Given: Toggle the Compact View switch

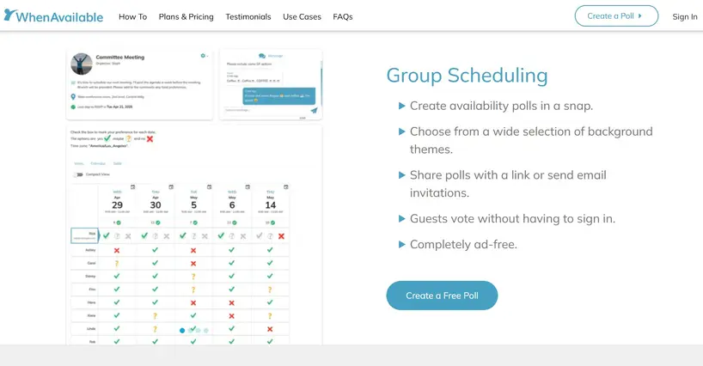Looking at the screenshot, I should [x=79, y=174].
